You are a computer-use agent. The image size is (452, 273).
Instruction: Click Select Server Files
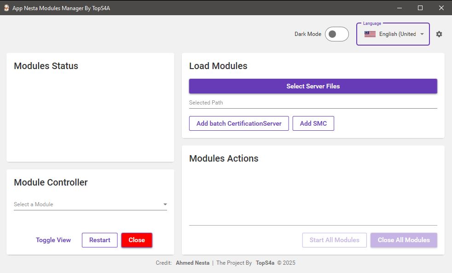point(313,86)
